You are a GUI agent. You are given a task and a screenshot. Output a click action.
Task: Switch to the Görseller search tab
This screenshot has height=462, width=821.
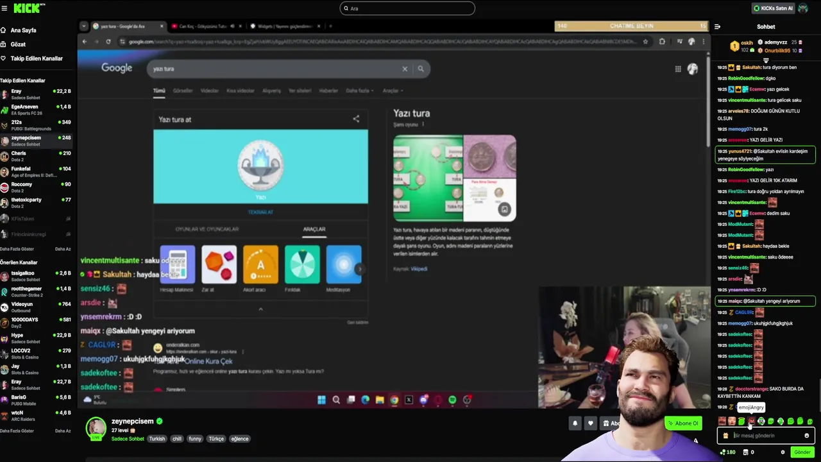(183, 90)
